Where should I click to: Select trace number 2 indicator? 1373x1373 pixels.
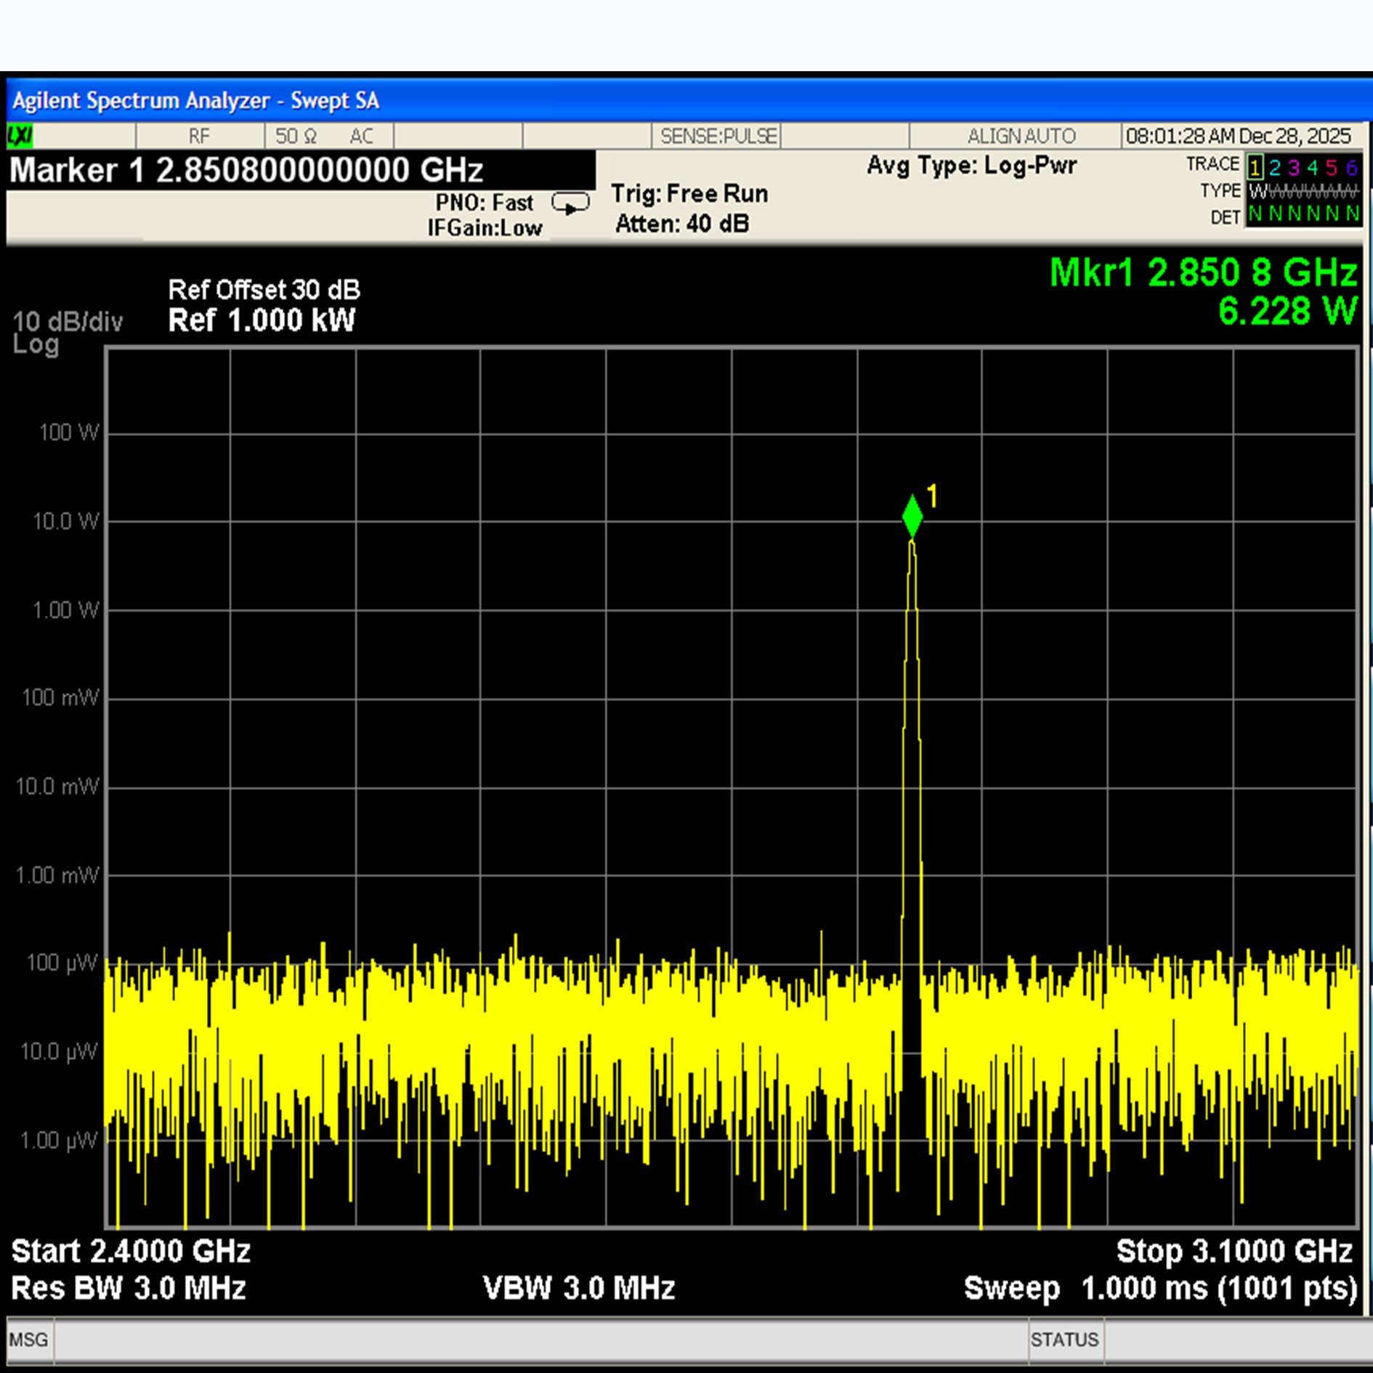(1274, 168)
